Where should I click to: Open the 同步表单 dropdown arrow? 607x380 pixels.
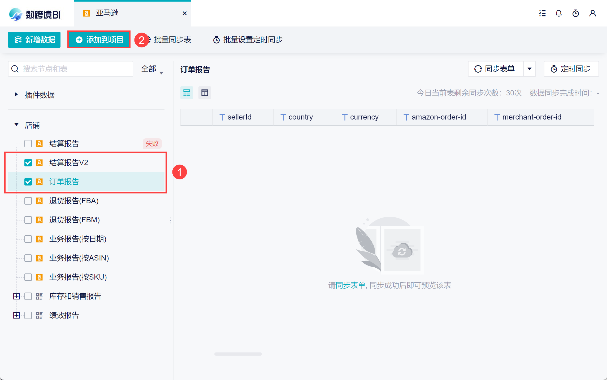coord(530,69)
